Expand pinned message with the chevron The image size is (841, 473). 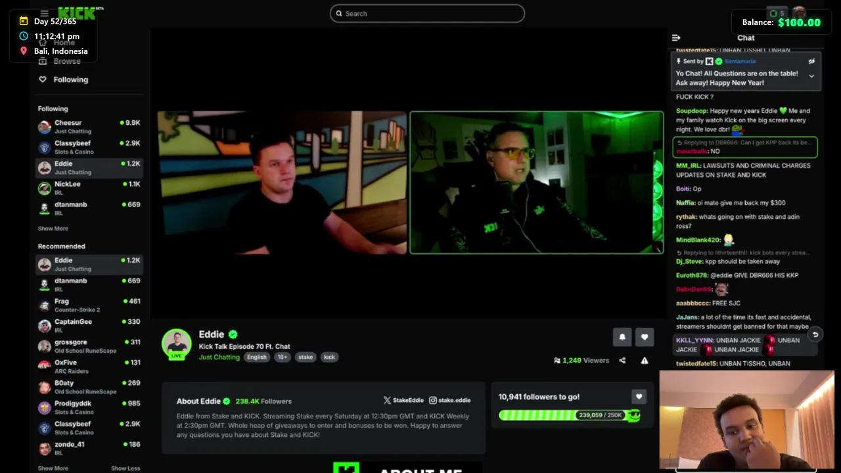pos(811,76)
